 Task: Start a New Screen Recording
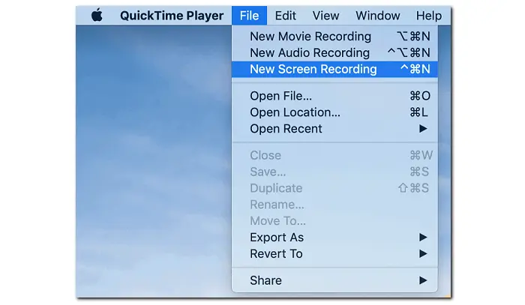pyautogui.click(x=334, y=69)
